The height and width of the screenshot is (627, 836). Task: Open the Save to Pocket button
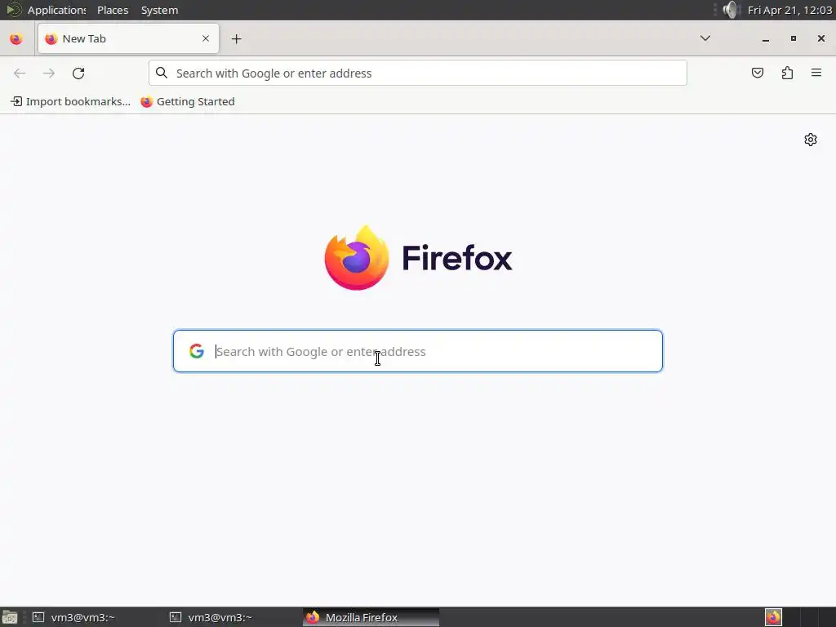757,73
